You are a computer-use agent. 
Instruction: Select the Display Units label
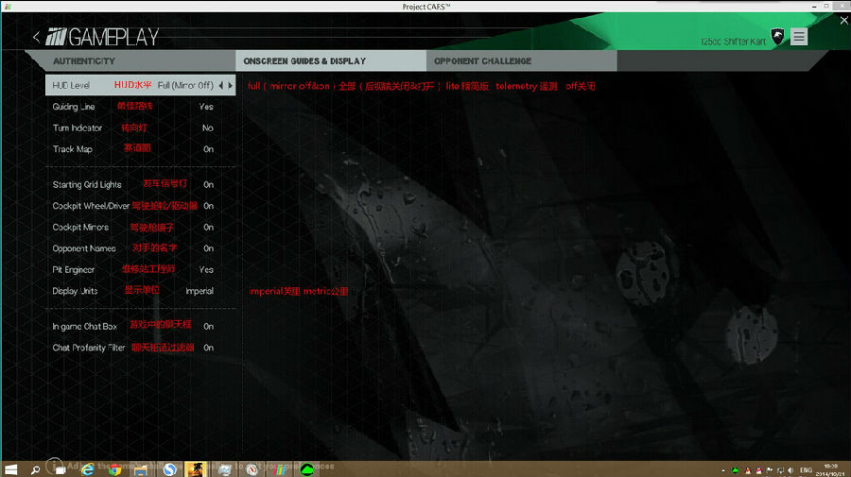click(75, 291)
